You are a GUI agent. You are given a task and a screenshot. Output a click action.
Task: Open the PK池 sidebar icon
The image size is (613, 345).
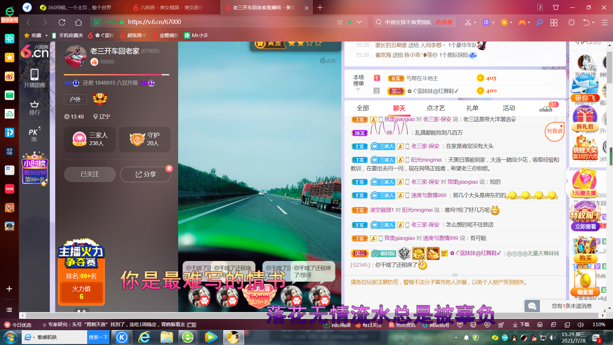point(34,134)
